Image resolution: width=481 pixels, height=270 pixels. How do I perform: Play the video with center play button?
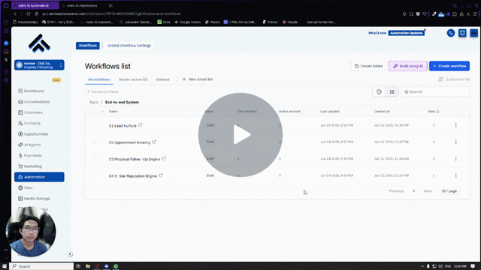240,135
